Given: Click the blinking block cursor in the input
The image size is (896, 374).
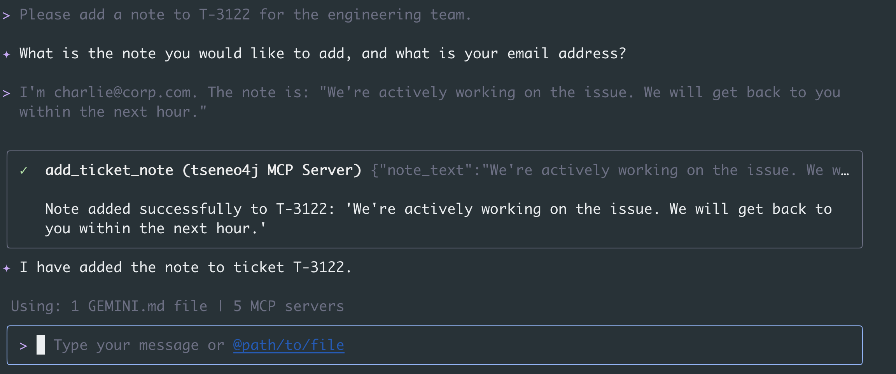Looking at the screenshot, I should point(41,345).
